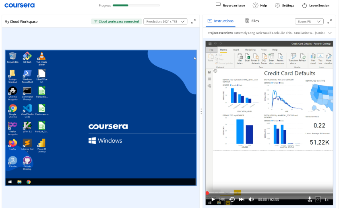339x209 pixels.
Task: Download the TXT transcript
Action: [x=310, y=199]
